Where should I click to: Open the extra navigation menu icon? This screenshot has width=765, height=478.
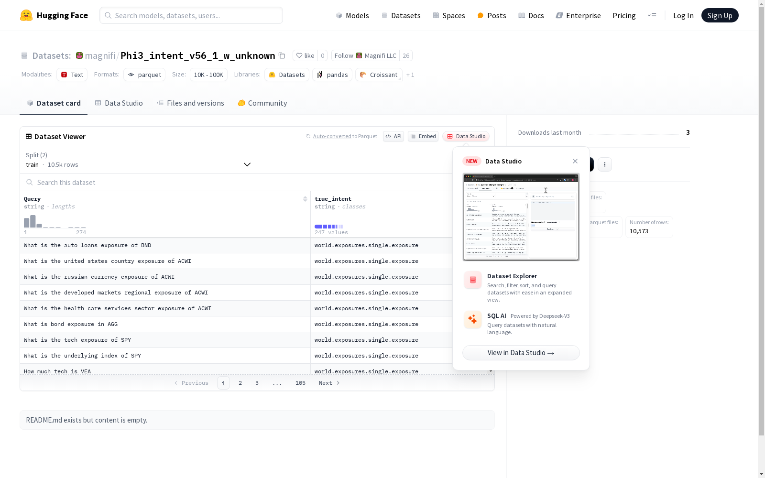click(652, 15)
